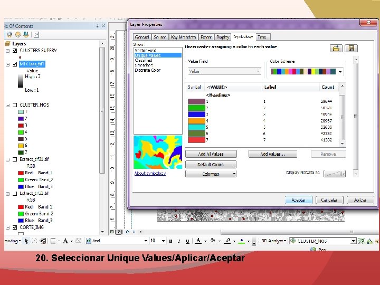Click the Edit Vertices icon
The height and width of the screenshot is (285, 380).
pos(78,241)
